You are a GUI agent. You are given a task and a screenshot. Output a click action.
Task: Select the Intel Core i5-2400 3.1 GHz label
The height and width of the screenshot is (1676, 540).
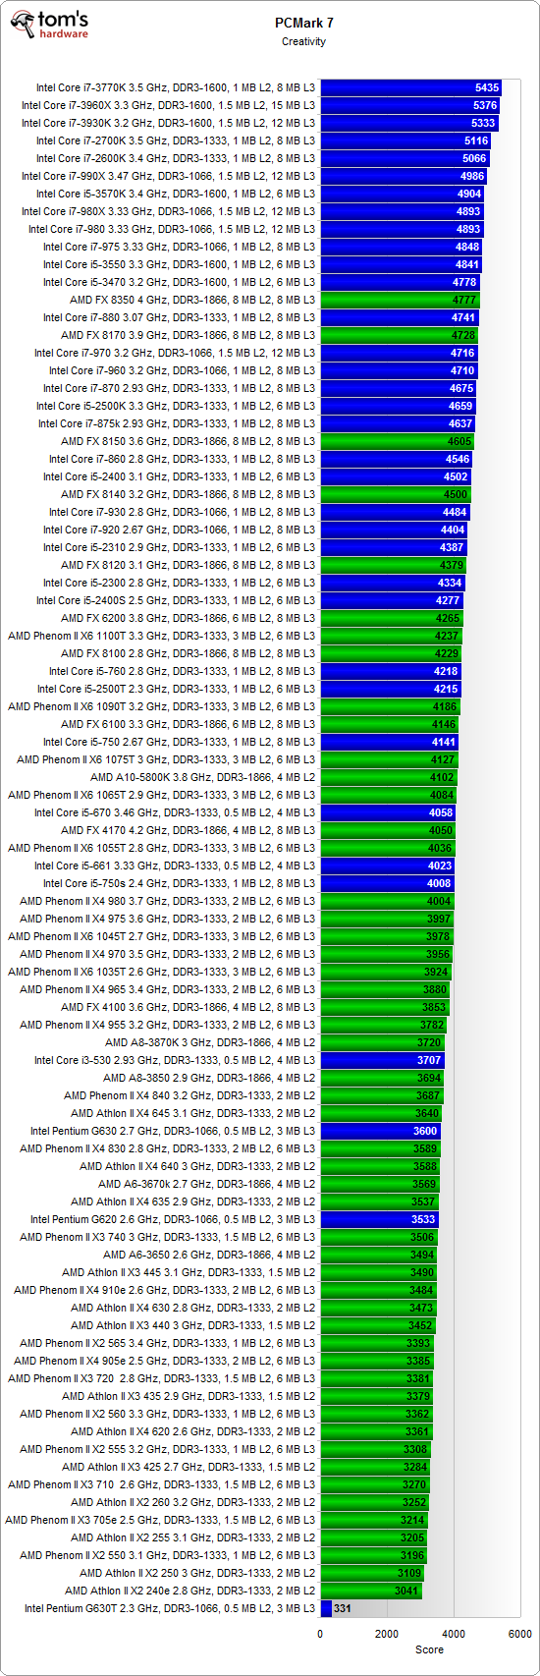179,476
